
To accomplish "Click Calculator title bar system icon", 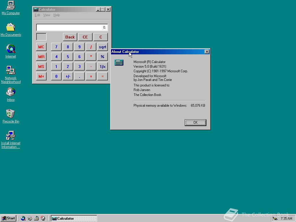I will click(x=36, y=10).
